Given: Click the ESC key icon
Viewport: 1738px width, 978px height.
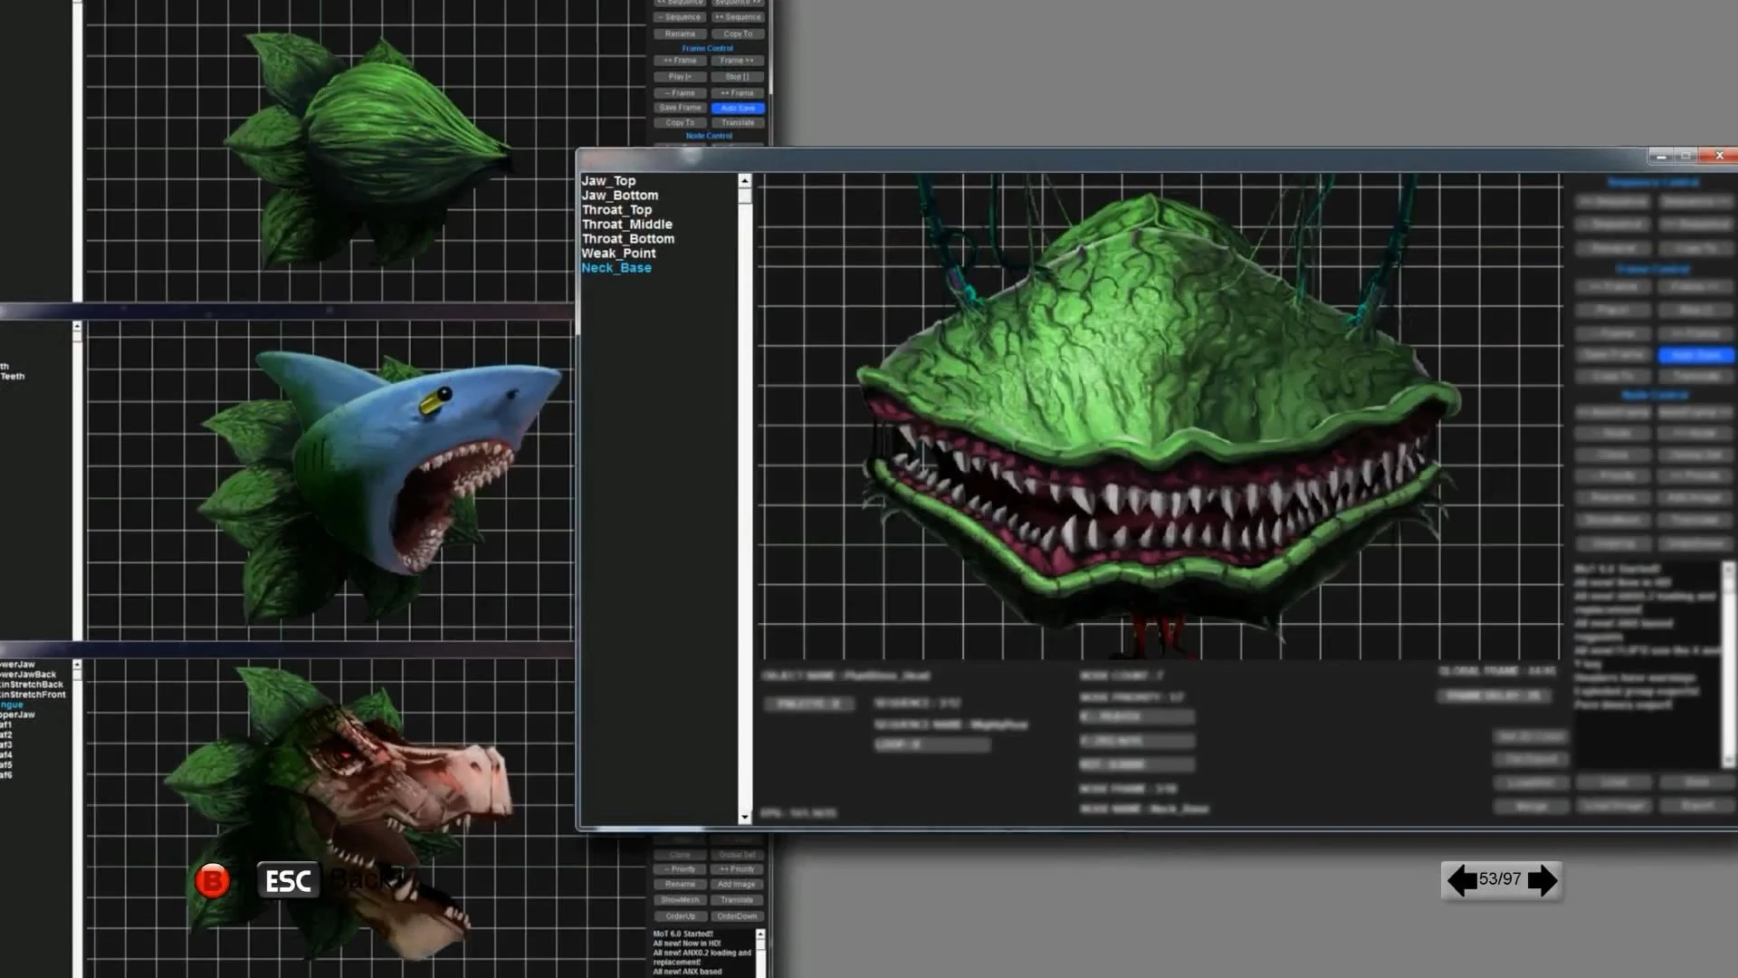Looking at the screenshot, I should pyautogui.click(x=288, y=880).
